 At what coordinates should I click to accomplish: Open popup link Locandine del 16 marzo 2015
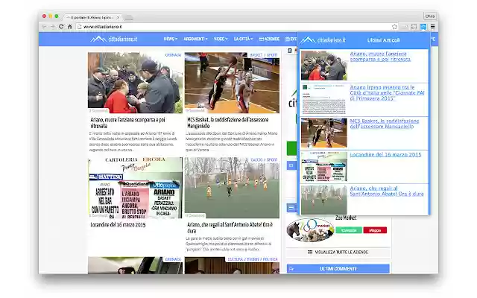[385, 155]
